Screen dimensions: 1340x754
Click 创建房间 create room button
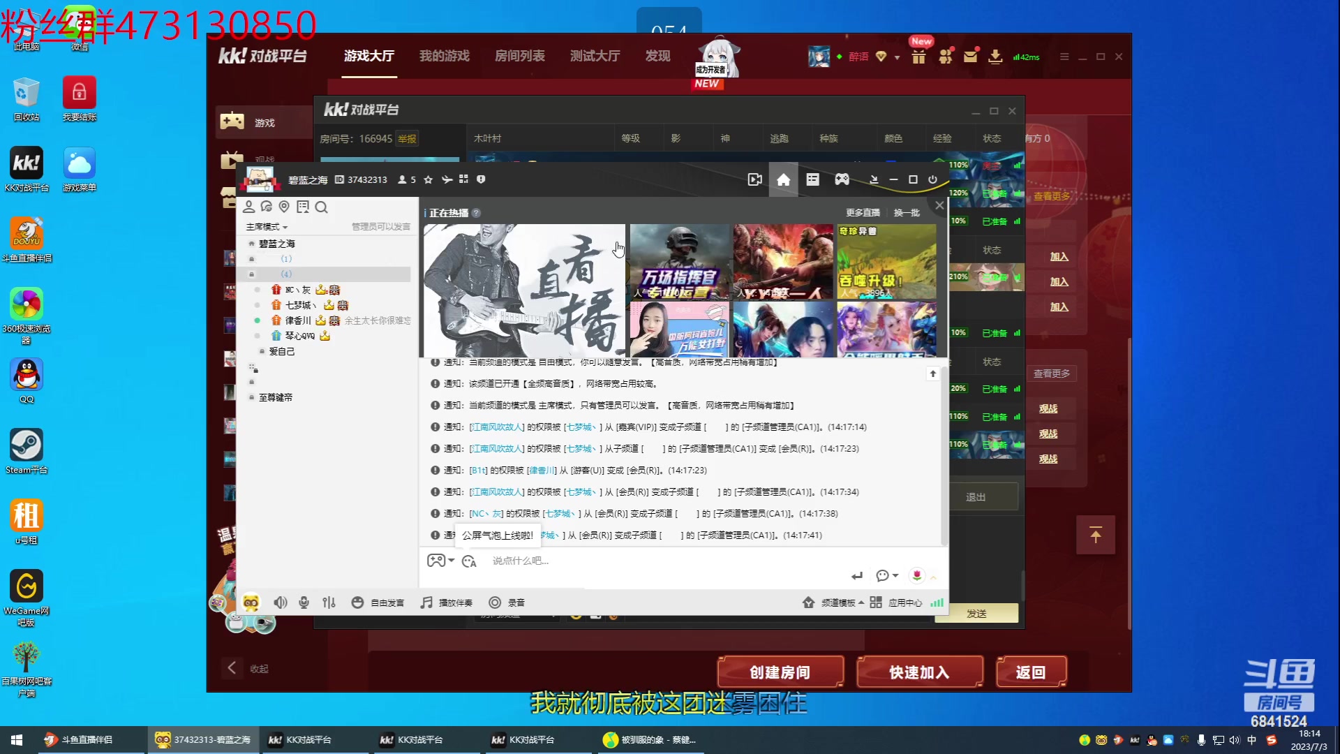click(x=780, y=672)
